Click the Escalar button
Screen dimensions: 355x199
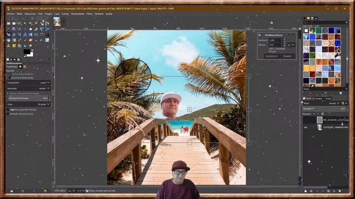click(287, 56)
